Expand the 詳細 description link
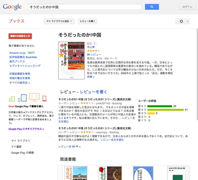Viewport: 198px width, 180px height. pos(91,77)
